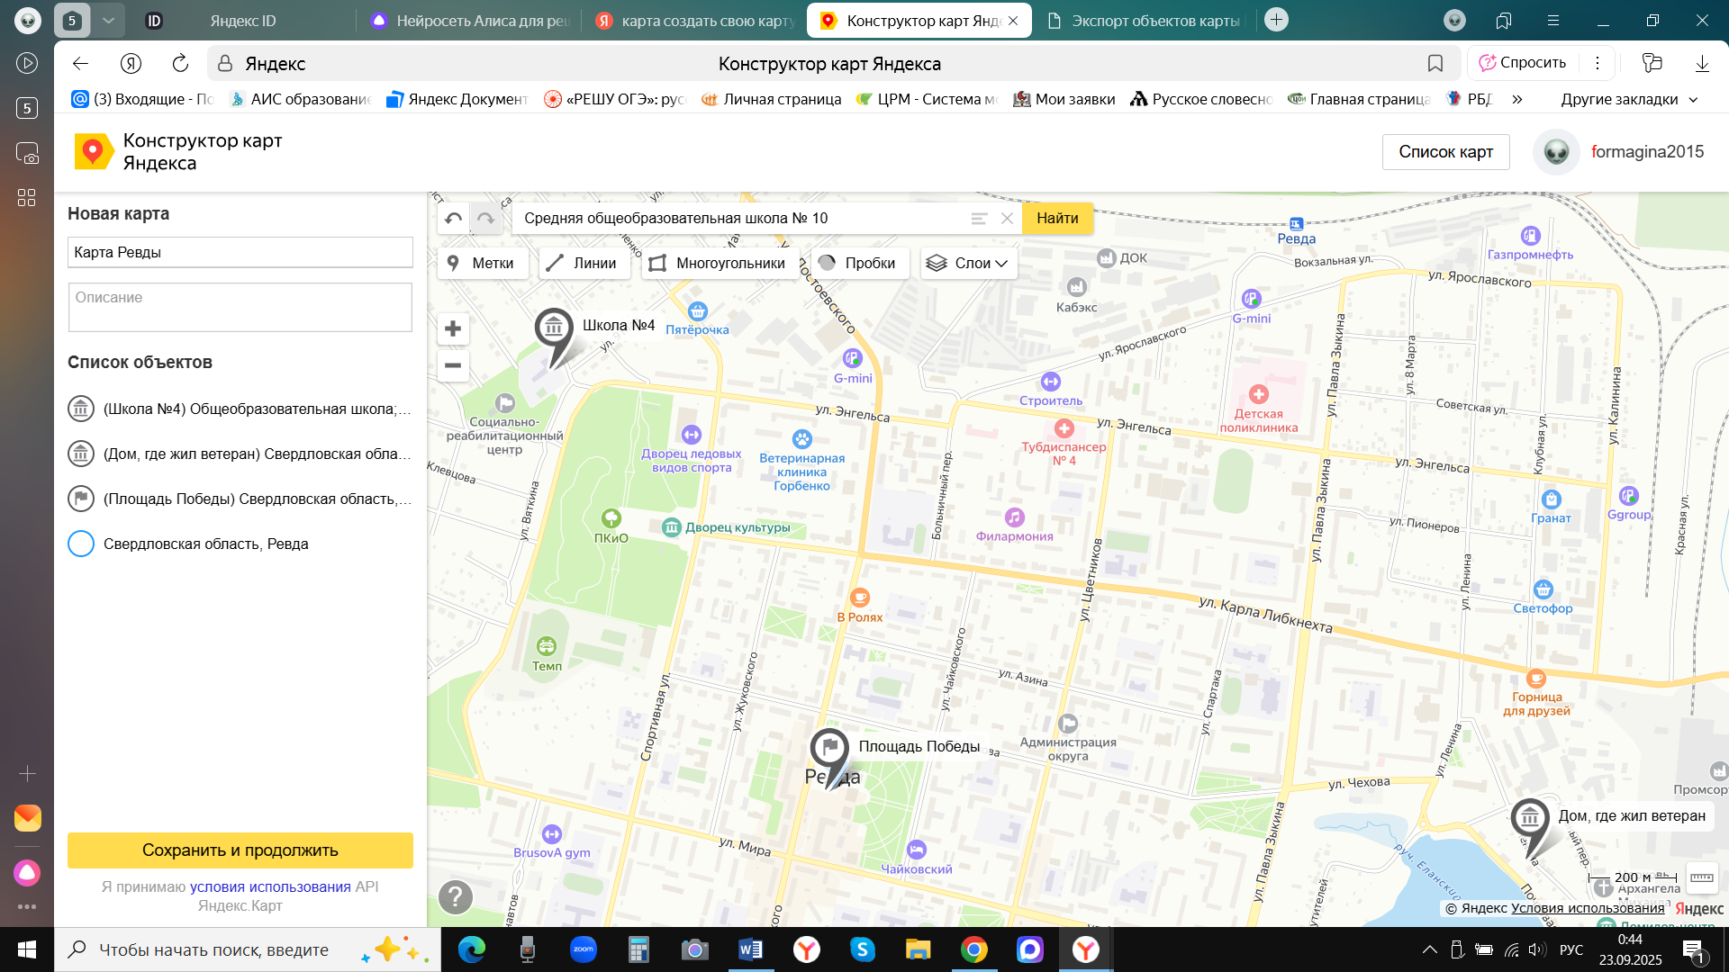Select the Метки placemark tool
The image size is (1729, 972).
tap(482, 263)
